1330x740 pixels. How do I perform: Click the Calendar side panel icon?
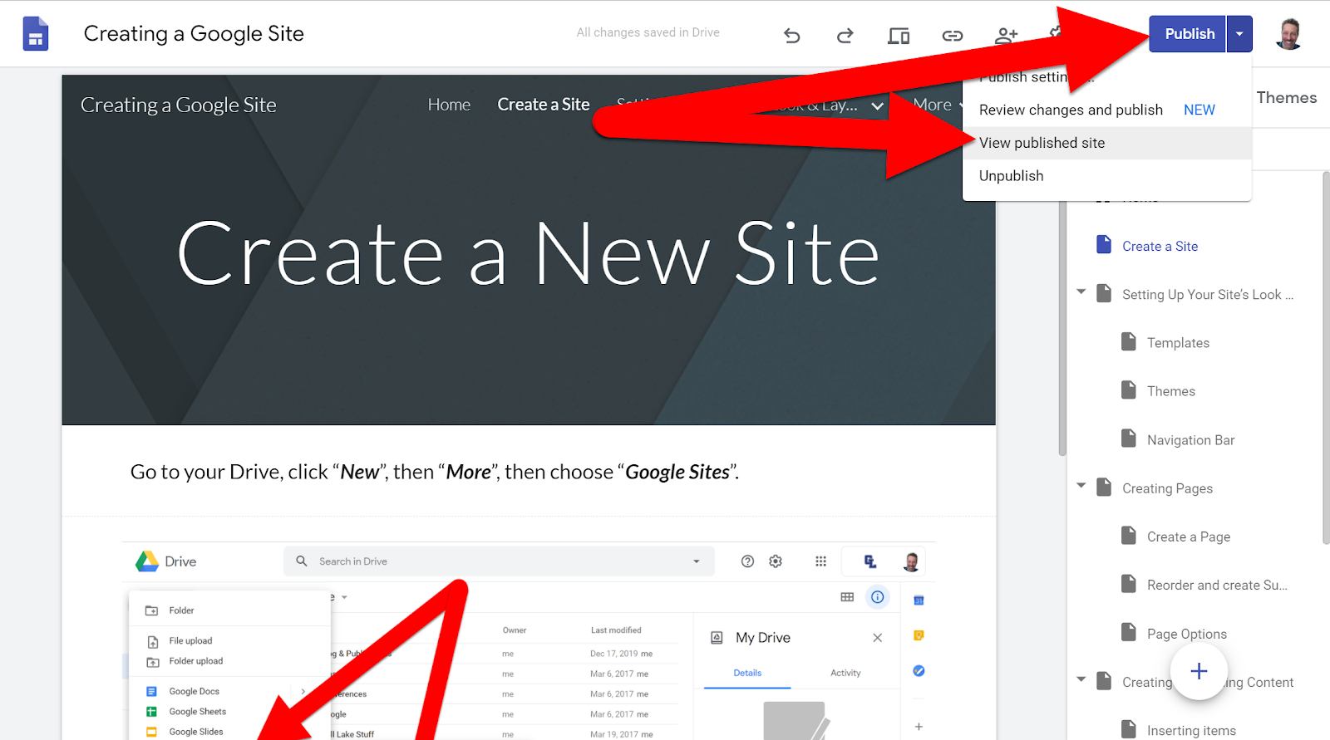point(919,600)
